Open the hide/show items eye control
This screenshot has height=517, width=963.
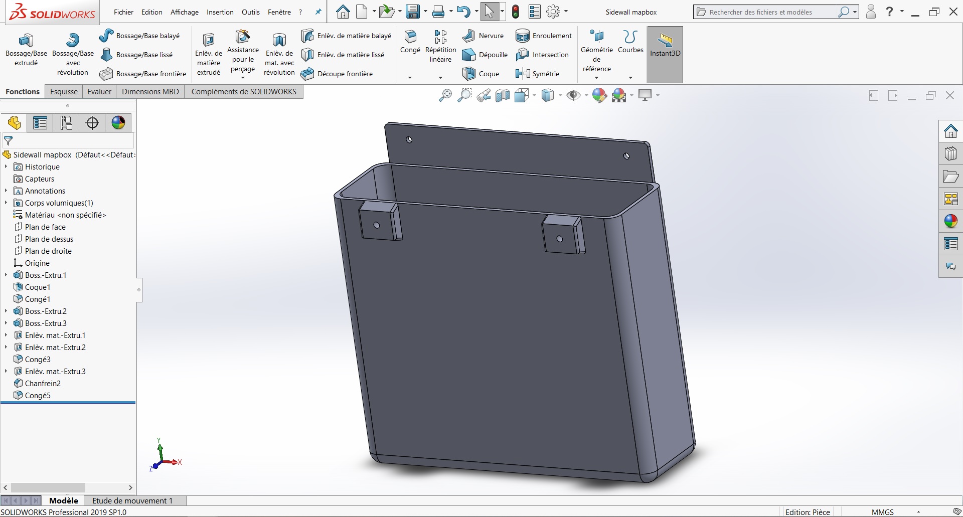[x=573, y=95]
